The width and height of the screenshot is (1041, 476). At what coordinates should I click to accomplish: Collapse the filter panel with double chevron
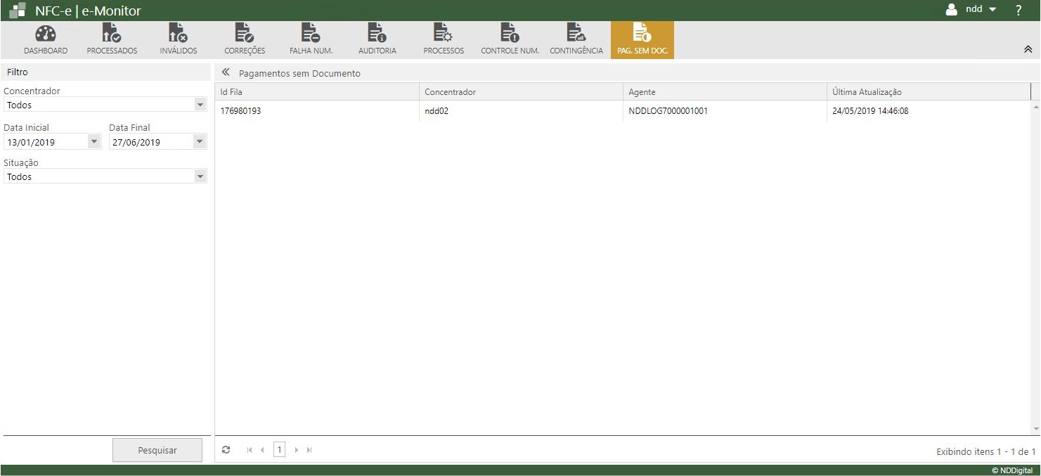tap(226, 72)
